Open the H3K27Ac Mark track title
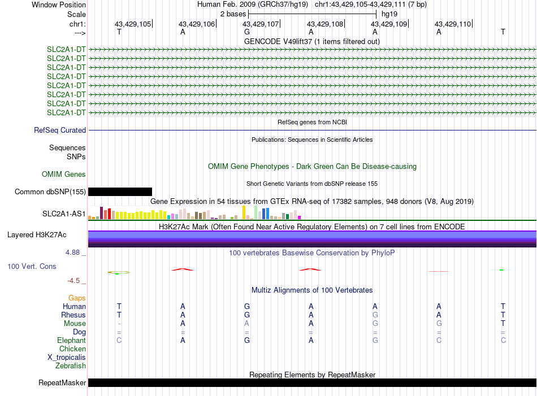The width and height of the screenshot is (537, 396). point(312,227)
